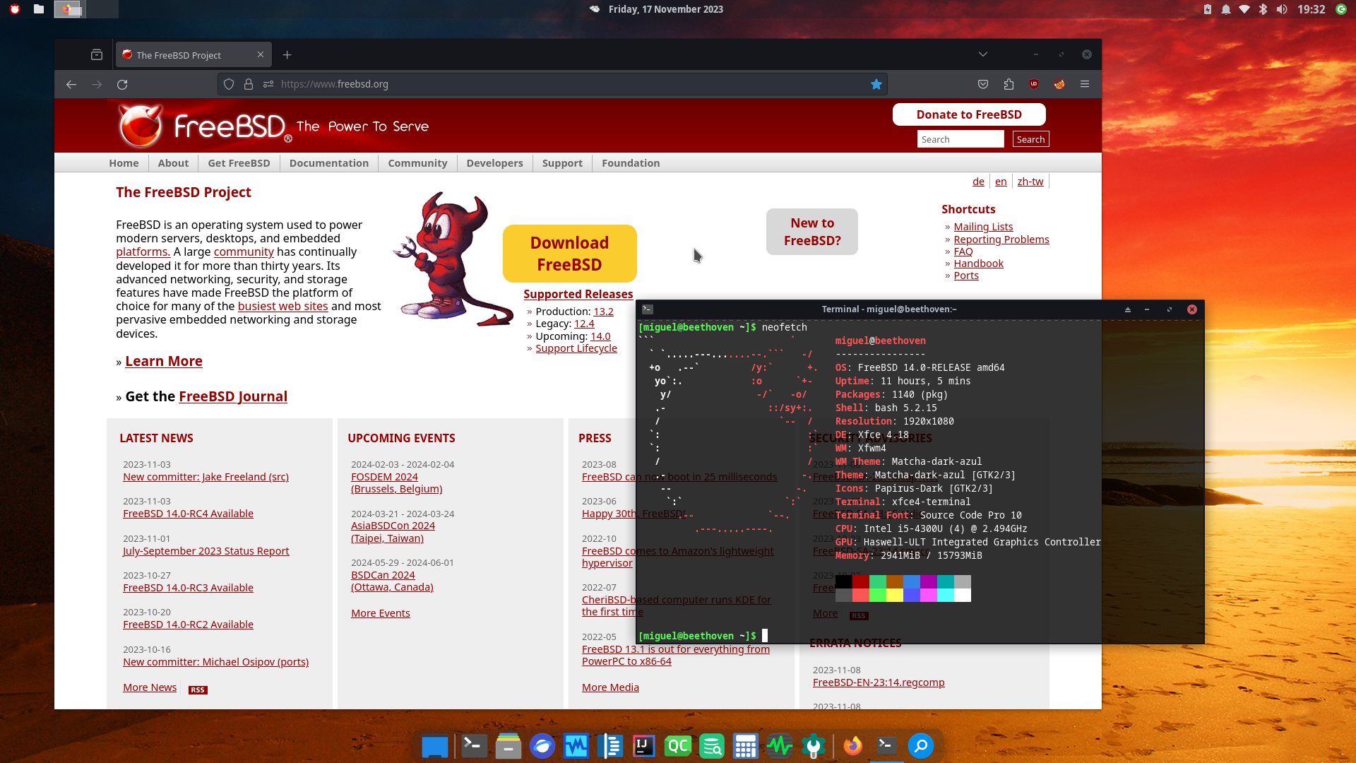Toggle Bluetooth icon in top panel
1356x763 pixels.
click(x=1263, y=9)
